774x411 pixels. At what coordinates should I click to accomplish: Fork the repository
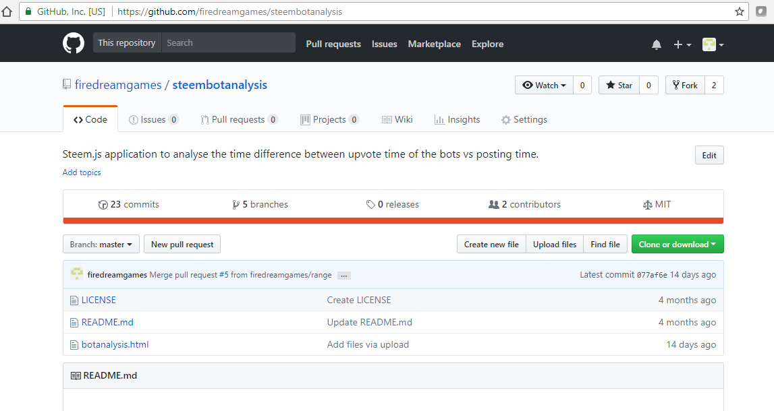[x=685, y=86]
